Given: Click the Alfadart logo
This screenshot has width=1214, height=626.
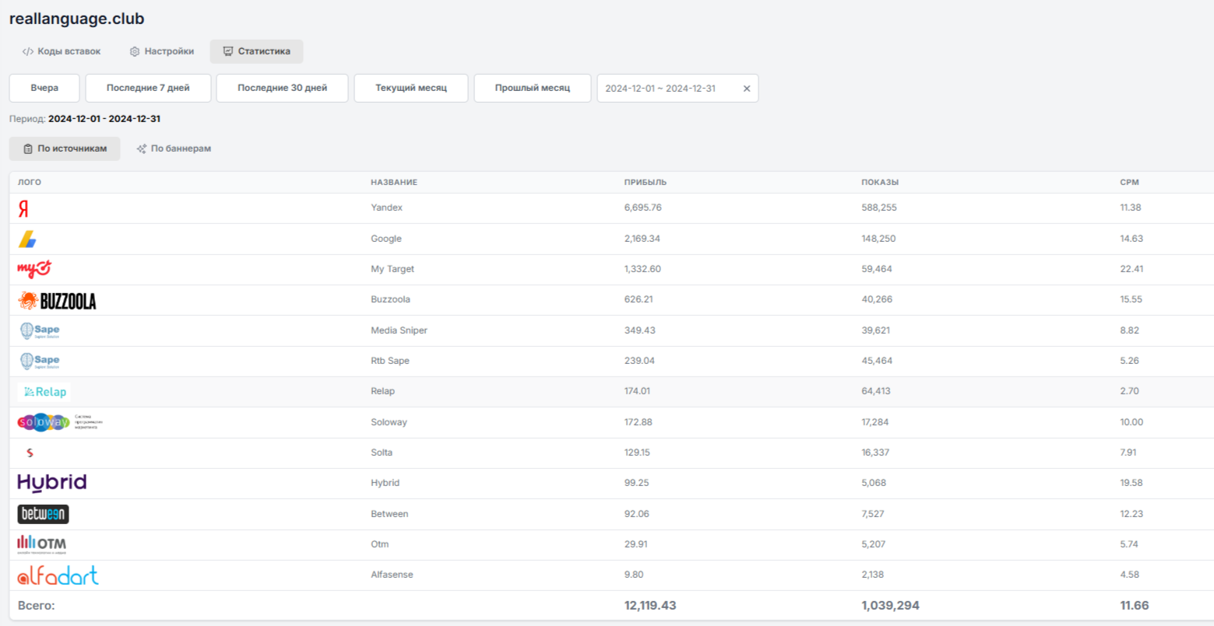Looking at the screenshot, I should [x=58, y=575].
